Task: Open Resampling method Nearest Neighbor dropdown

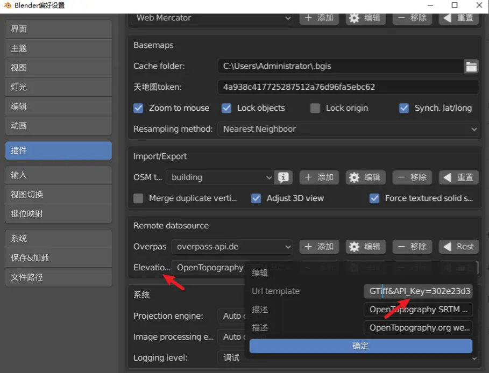Action: [x=348, y=129]
